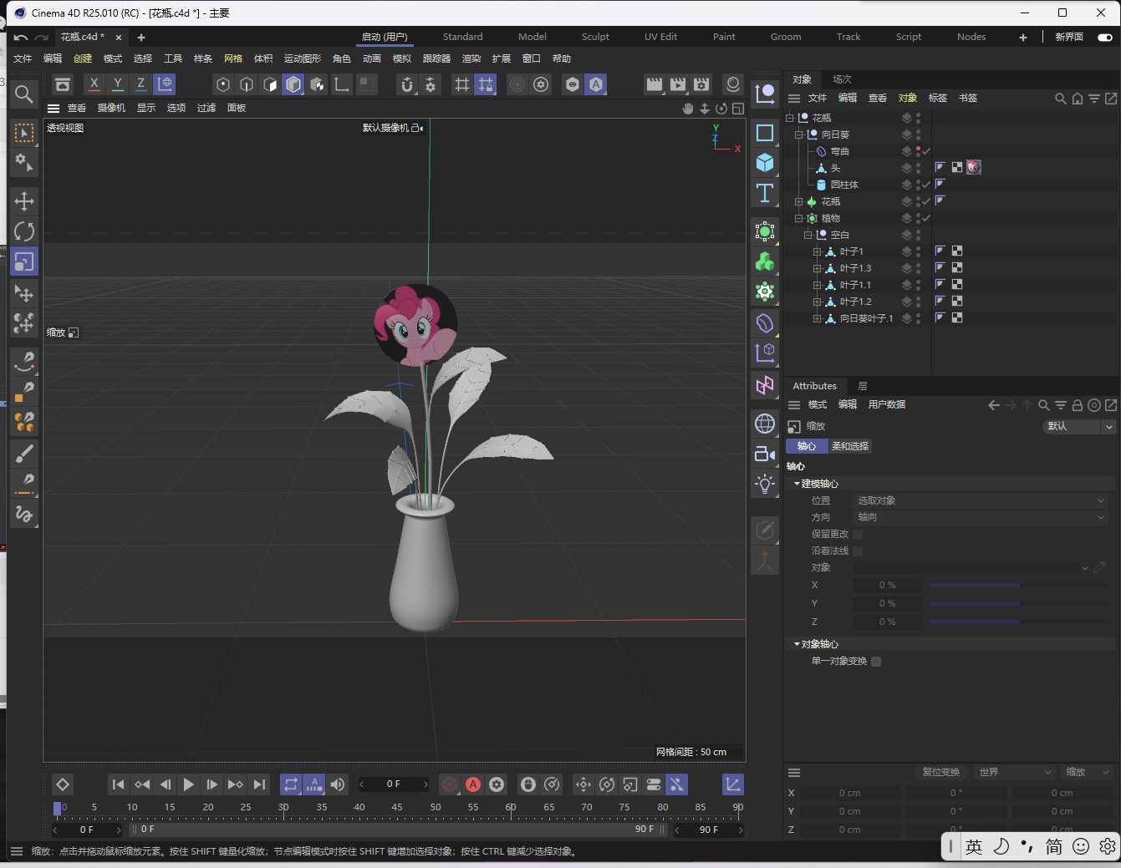Click the 默认 preset dropdown
Viewport: 1121px width, 868px height.
(x=1080, y=426)
